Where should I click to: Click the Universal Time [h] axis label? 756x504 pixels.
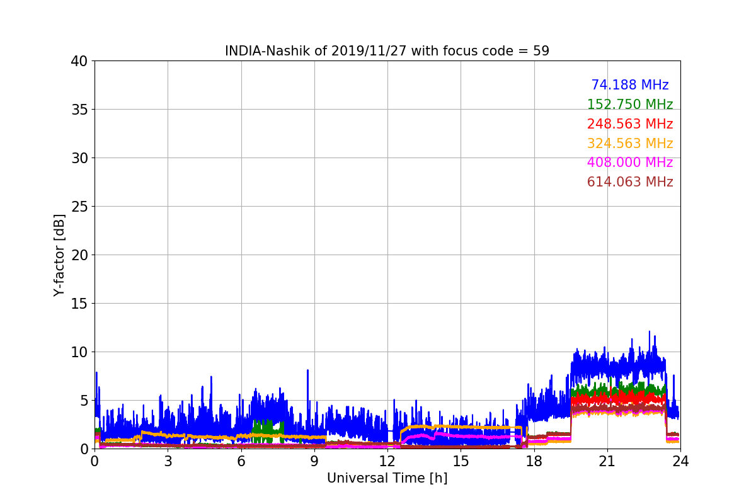point(387,478)
